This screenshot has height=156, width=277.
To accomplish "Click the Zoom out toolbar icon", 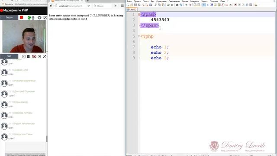I will [x=190, y=5].
